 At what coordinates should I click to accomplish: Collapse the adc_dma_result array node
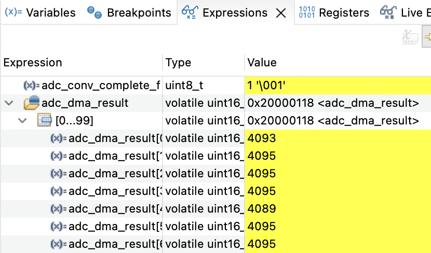9,103
